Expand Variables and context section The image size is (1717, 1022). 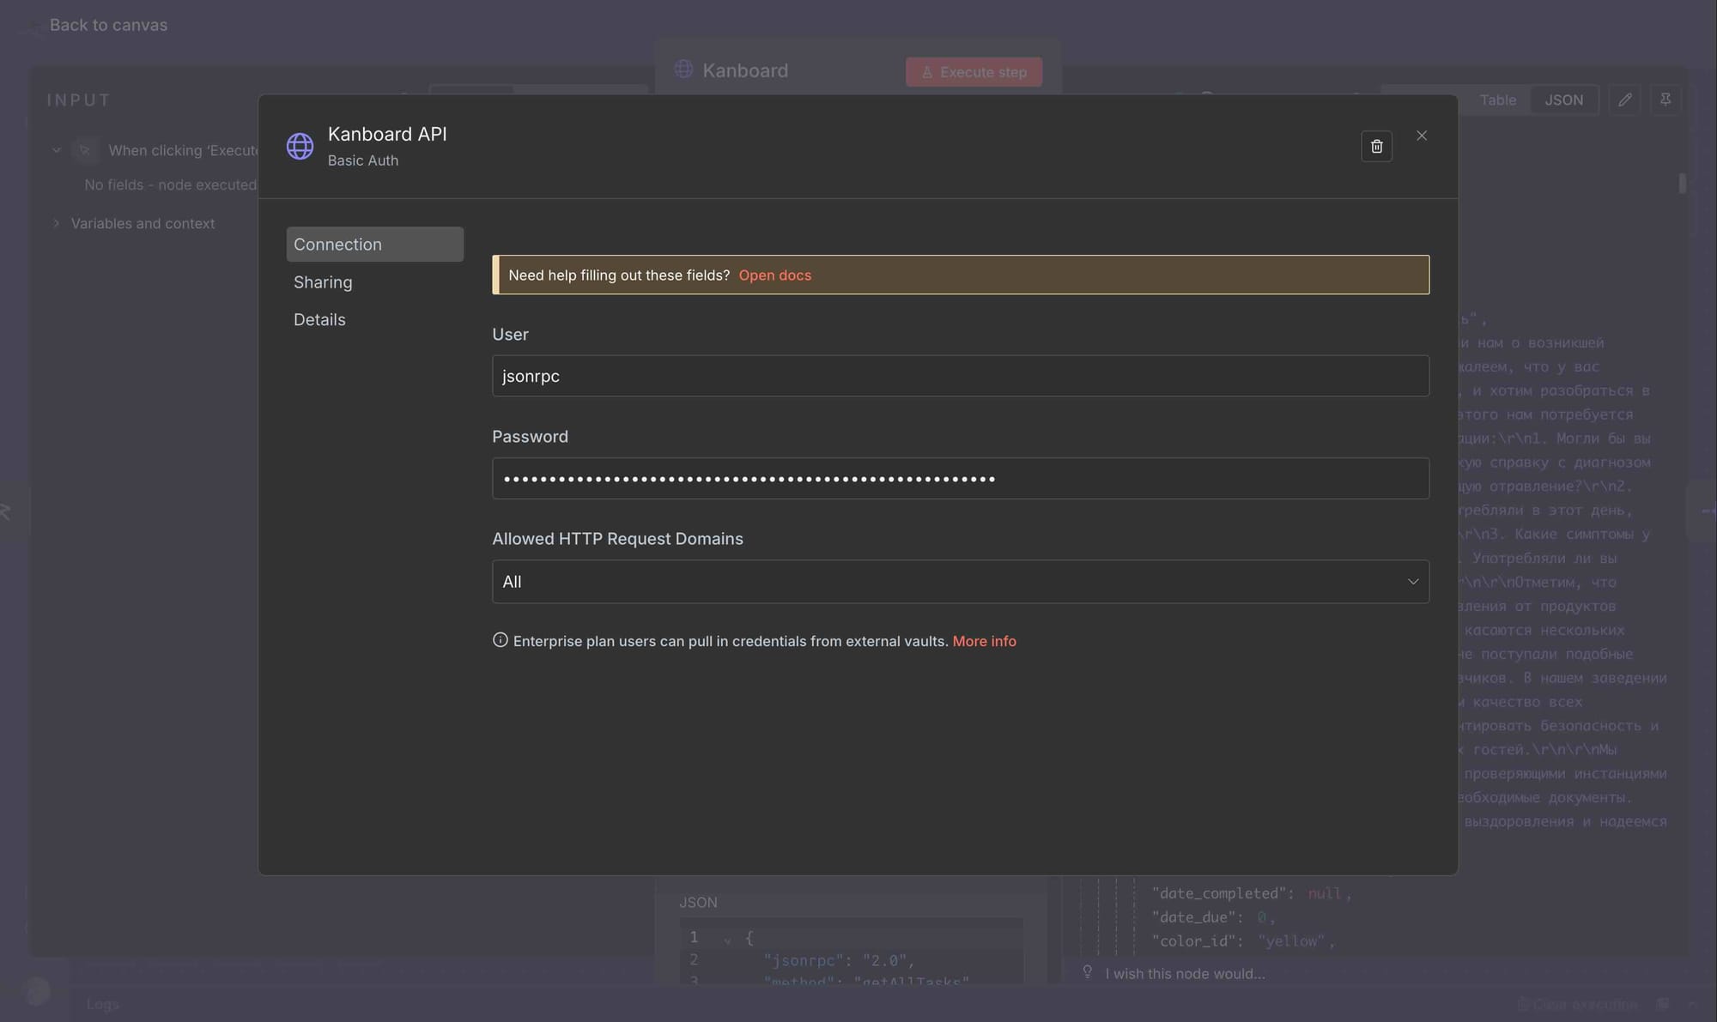(x=57, y=223)
